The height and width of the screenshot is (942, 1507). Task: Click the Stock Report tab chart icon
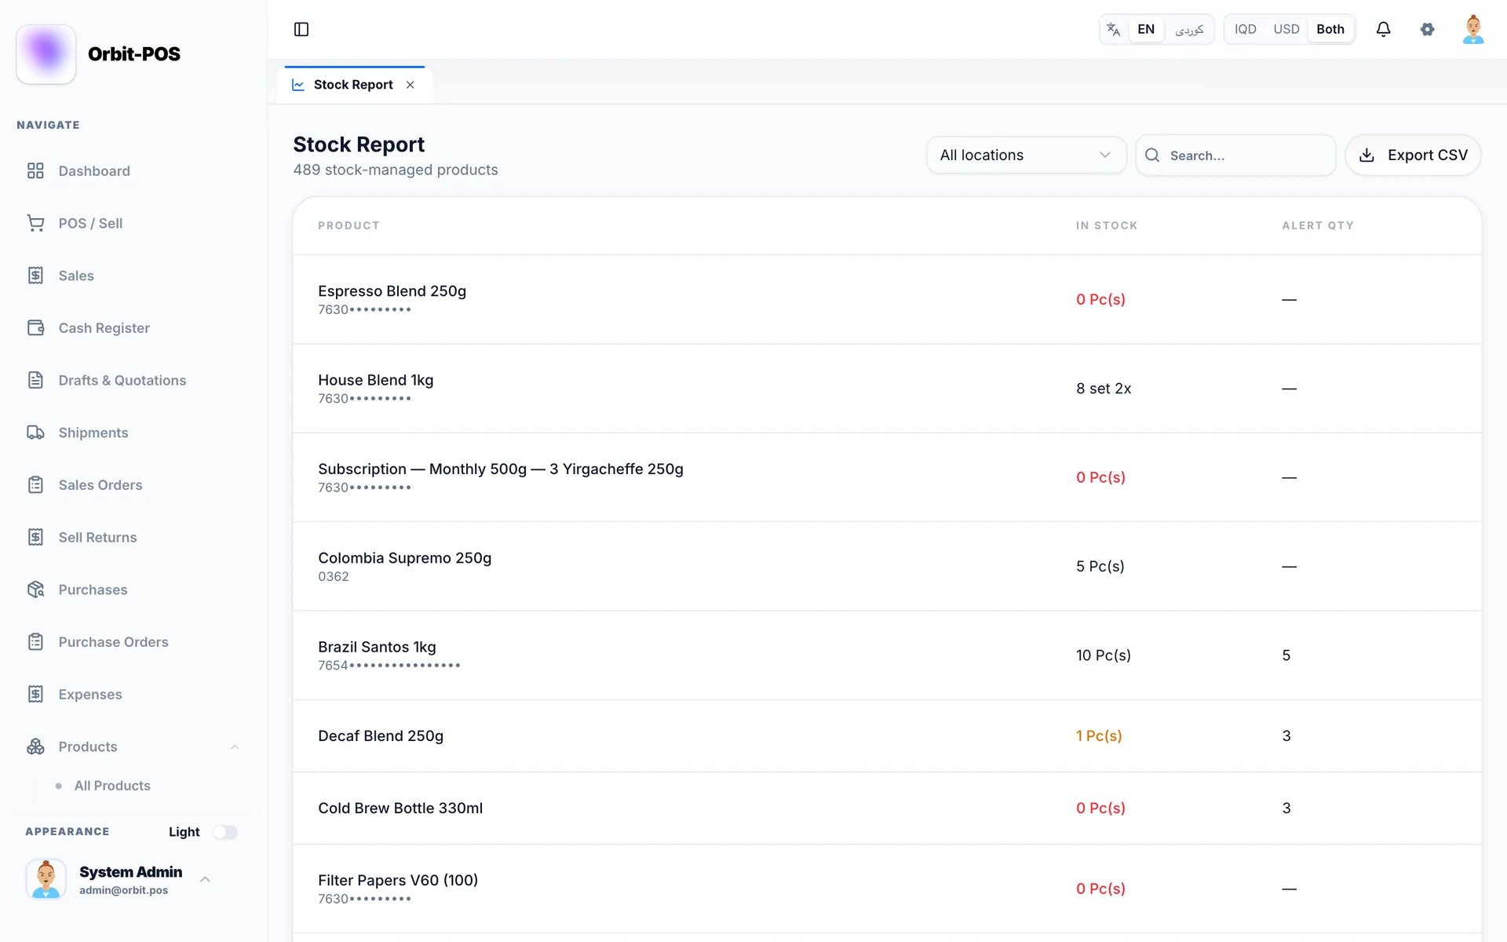click(x=298, y=85)
